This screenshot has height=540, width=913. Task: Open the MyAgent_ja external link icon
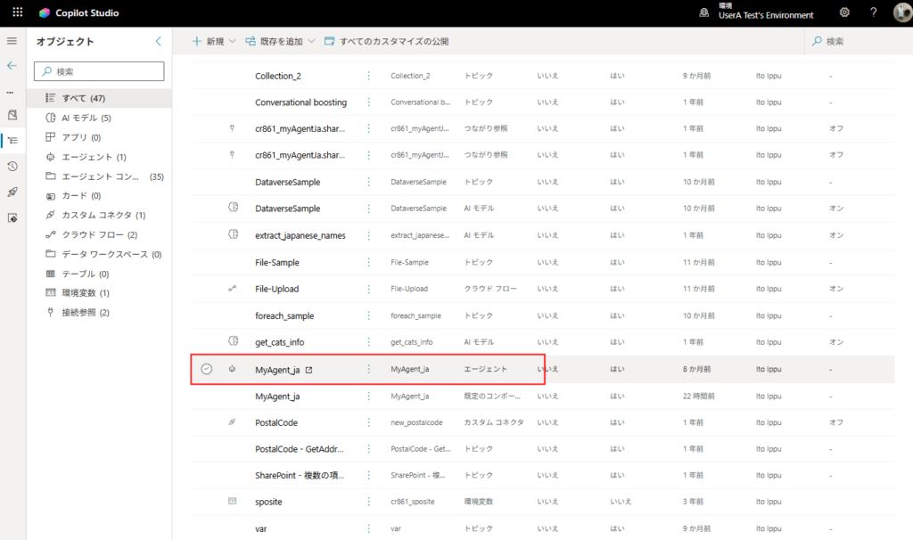click(309, 369)
